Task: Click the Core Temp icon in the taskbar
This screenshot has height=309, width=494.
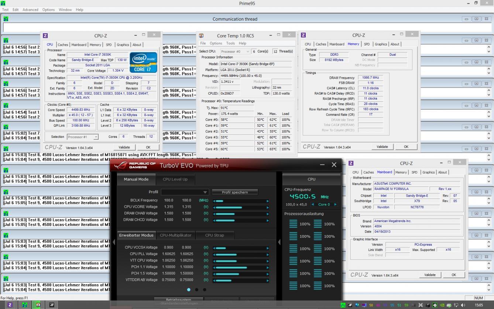Action: [x=38, y=305]
